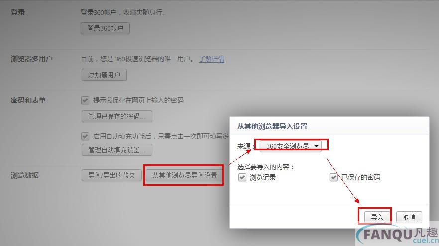The height and width of the screenshot is (246, 439).
Task: Open 管理已保存的密码 settings
Action: tap(117, 116)
